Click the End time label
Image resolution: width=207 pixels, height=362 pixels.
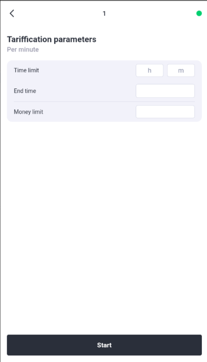tap(25, 91)
